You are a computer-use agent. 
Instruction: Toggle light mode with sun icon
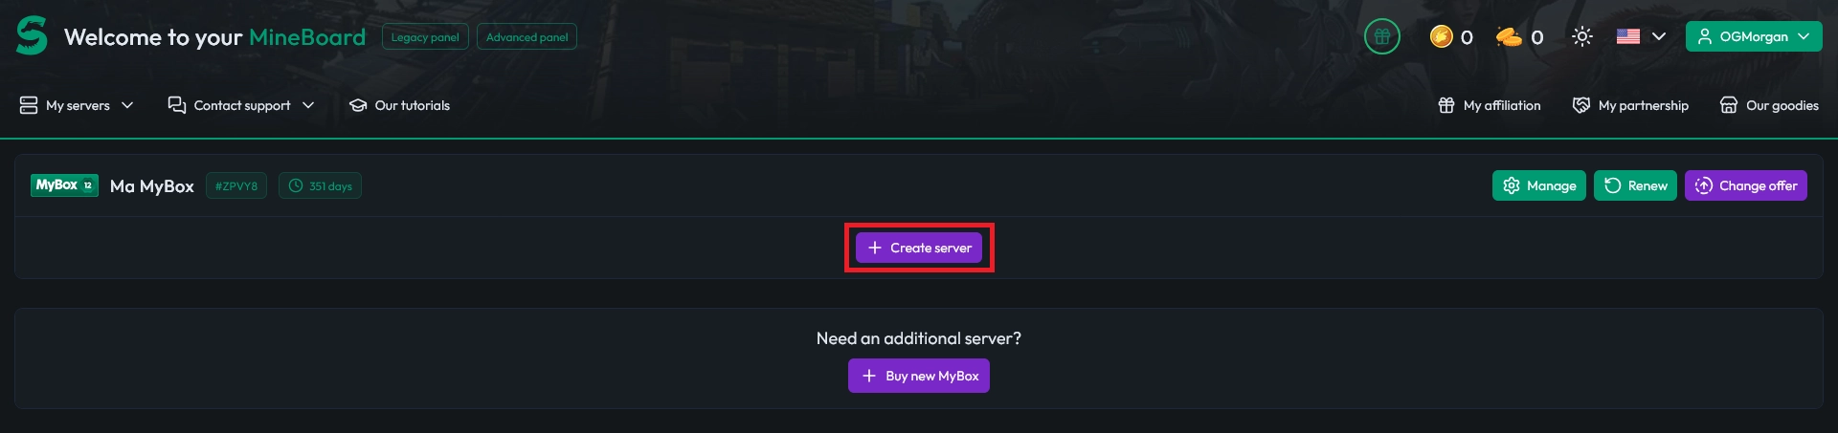click(1581, 36)
